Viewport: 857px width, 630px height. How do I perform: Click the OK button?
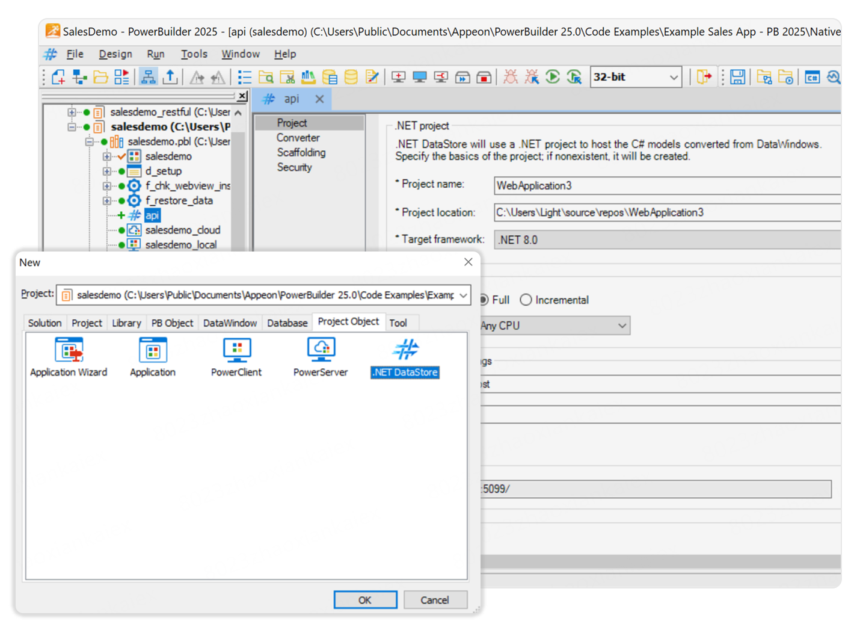(x=365, y=600)
